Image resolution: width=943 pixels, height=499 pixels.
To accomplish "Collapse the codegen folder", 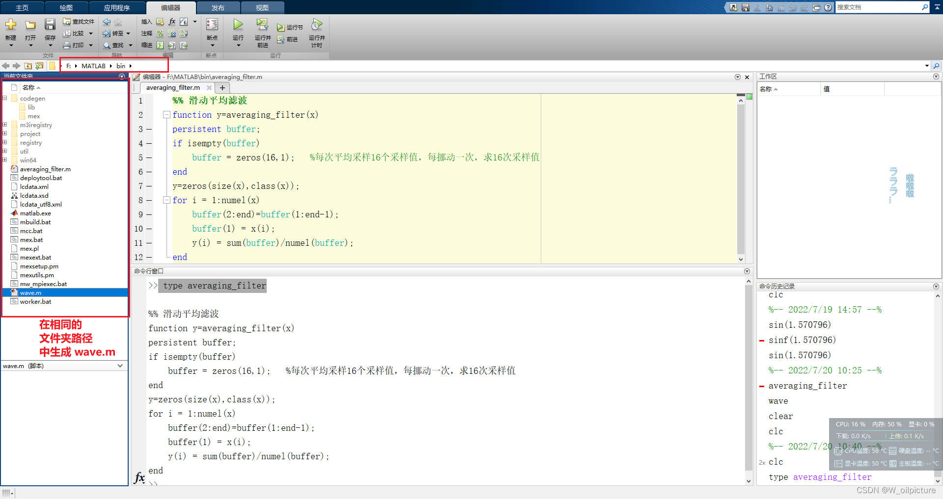I will click(5, 98).
